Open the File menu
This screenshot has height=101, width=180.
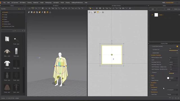pyautogui.click(x=4, y=3)
